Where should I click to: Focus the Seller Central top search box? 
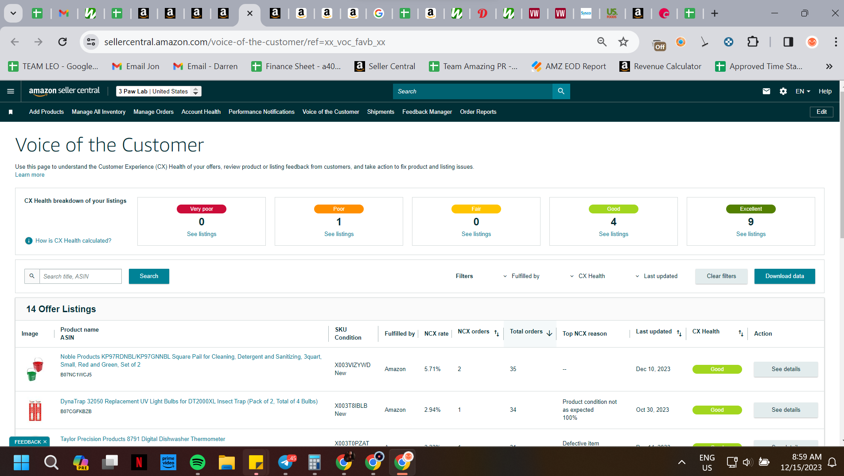[473, 91]
